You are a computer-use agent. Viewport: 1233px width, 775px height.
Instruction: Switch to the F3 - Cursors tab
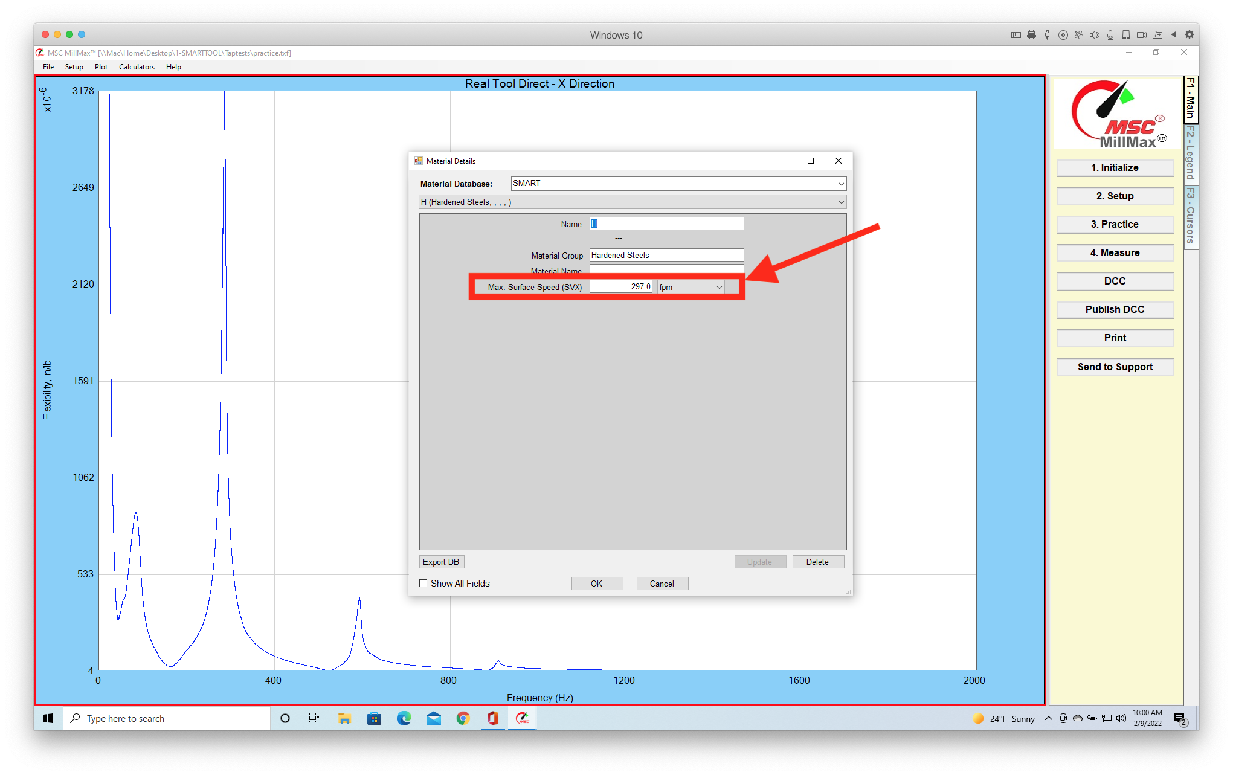coord(1191,217)
